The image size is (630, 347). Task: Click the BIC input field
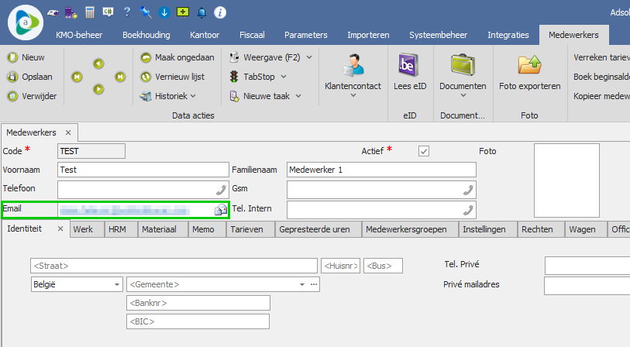(x=198, y=321)
